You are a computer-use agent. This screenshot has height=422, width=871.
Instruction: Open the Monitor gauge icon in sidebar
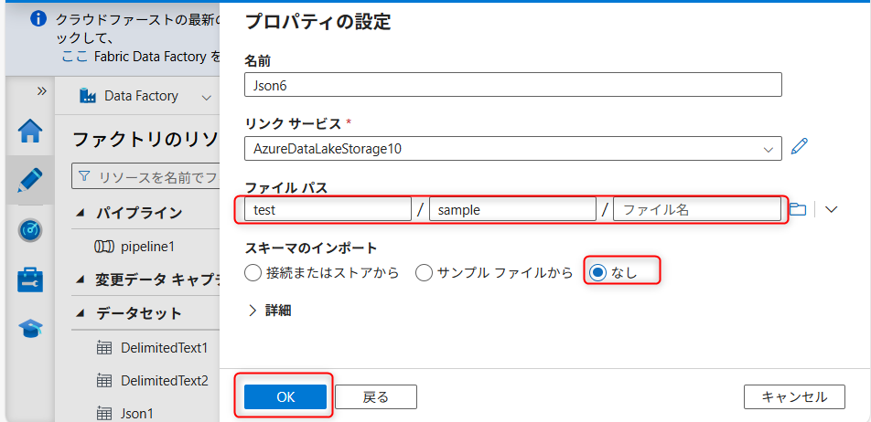pyautogui.click(x=30, y=229)
